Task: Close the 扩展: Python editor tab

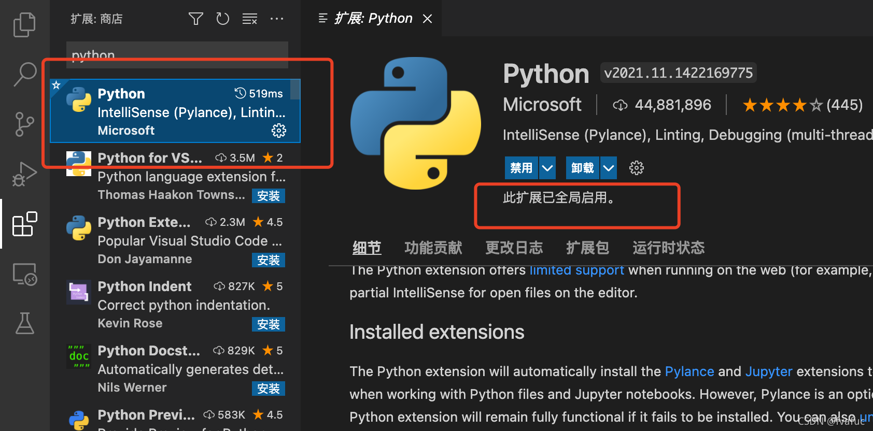Action: pyautogui.click(x=427, y=19)
